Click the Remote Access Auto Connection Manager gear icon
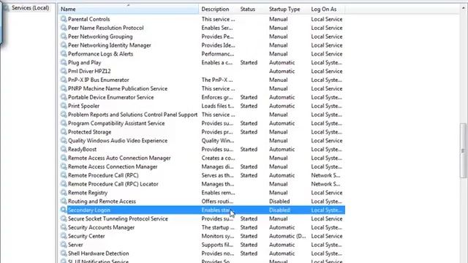468x263 pixels. [64, 158]
